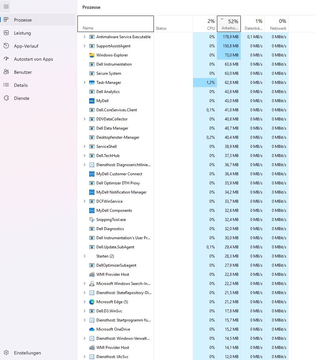This screenshot has height=360, width=315.
Task: Select the Desktopfenster-Manager process
Action: [183, 137]
